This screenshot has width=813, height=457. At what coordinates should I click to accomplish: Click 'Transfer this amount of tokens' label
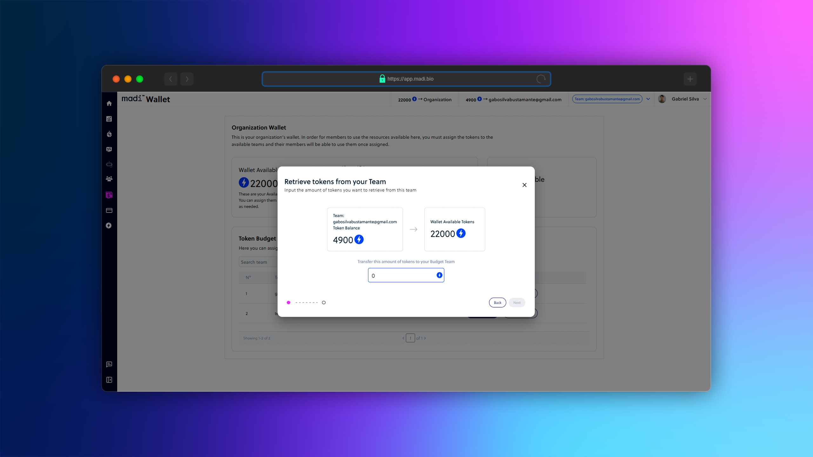(406, 262)
